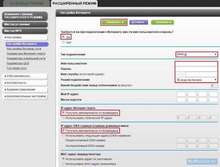The image size is (220, 167).
Task: Open Параметры Интернет-порта link
Action: 26,53
